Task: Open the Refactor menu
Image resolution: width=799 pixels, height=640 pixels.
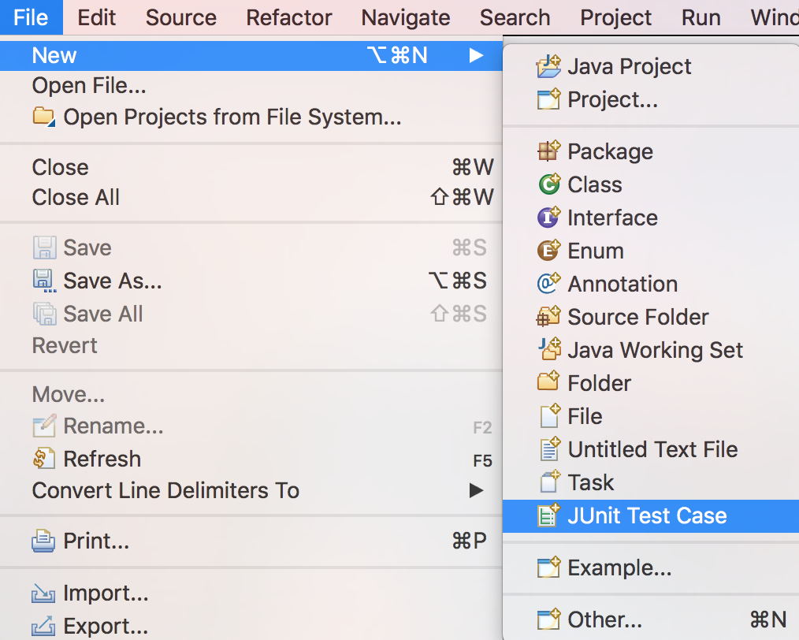Action: (288, 17)
